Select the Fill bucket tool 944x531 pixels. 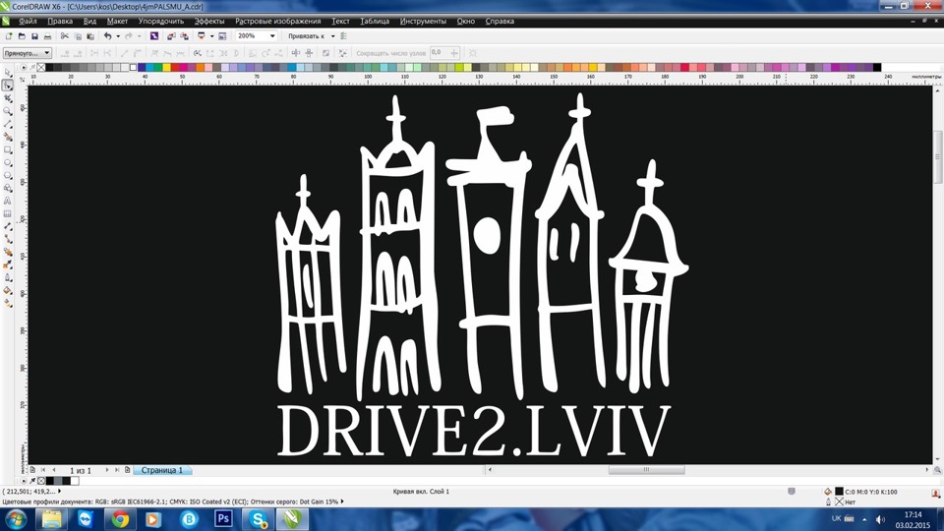pyautogui.click(x=7, y=290)
